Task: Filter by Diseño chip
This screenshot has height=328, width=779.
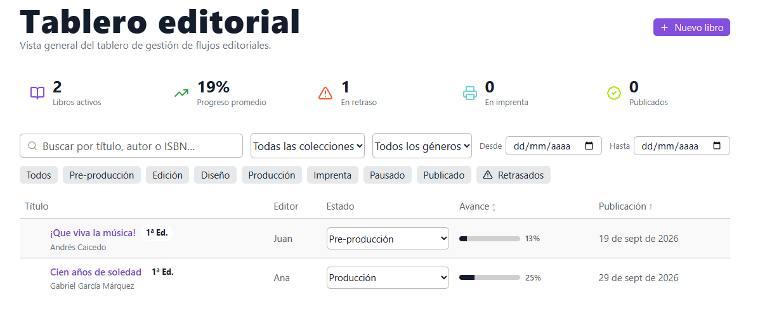Action: [216, 175]
